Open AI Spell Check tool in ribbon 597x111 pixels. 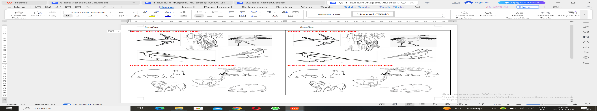(568, 14)
